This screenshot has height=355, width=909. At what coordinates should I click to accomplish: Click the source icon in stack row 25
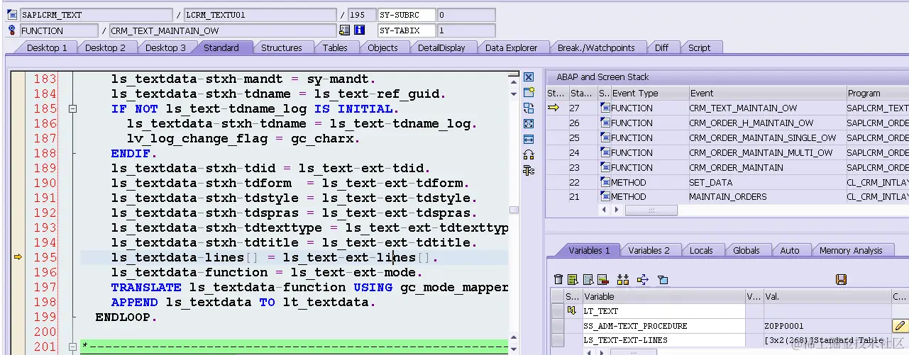click(x=605, y=137)
